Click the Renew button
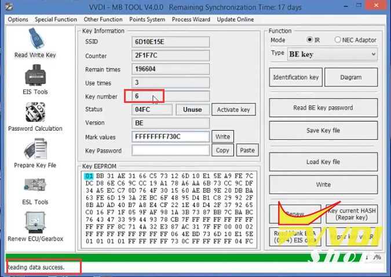The height and width of the screenshot is (277, 391). pos(295,214)
